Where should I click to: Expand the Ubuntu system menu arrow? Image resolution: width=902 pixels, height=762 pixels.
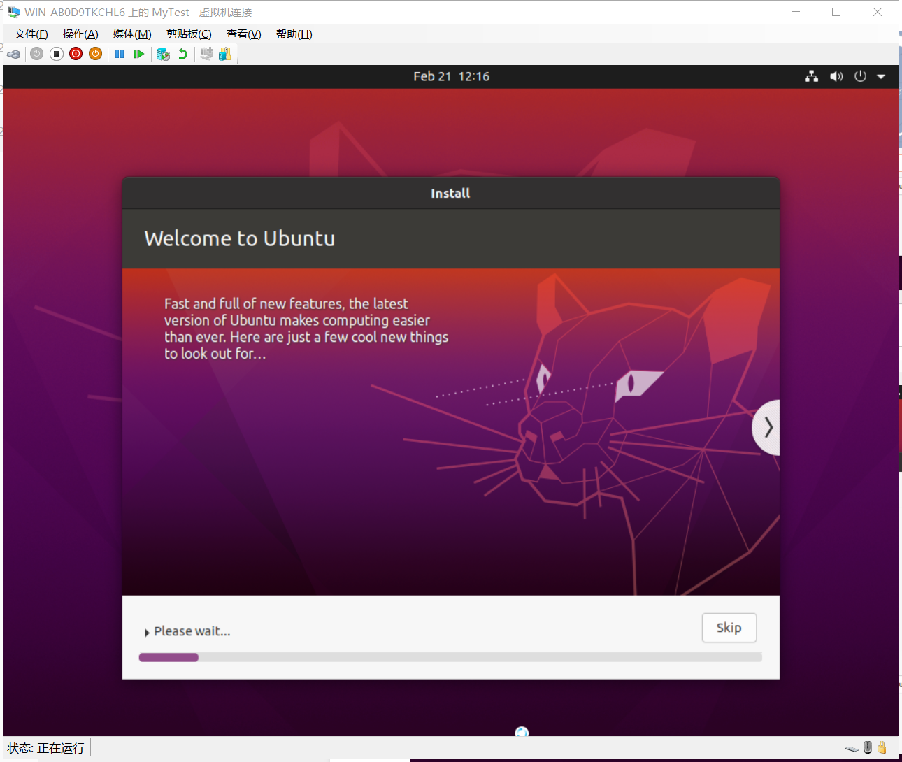coord(881,77)
